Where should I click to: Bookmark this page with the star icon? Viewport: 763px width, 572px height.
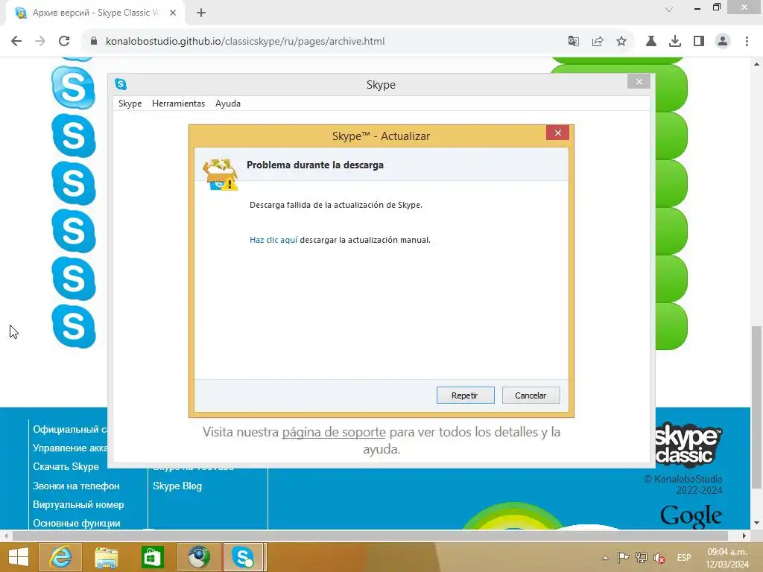pos(621,42)
